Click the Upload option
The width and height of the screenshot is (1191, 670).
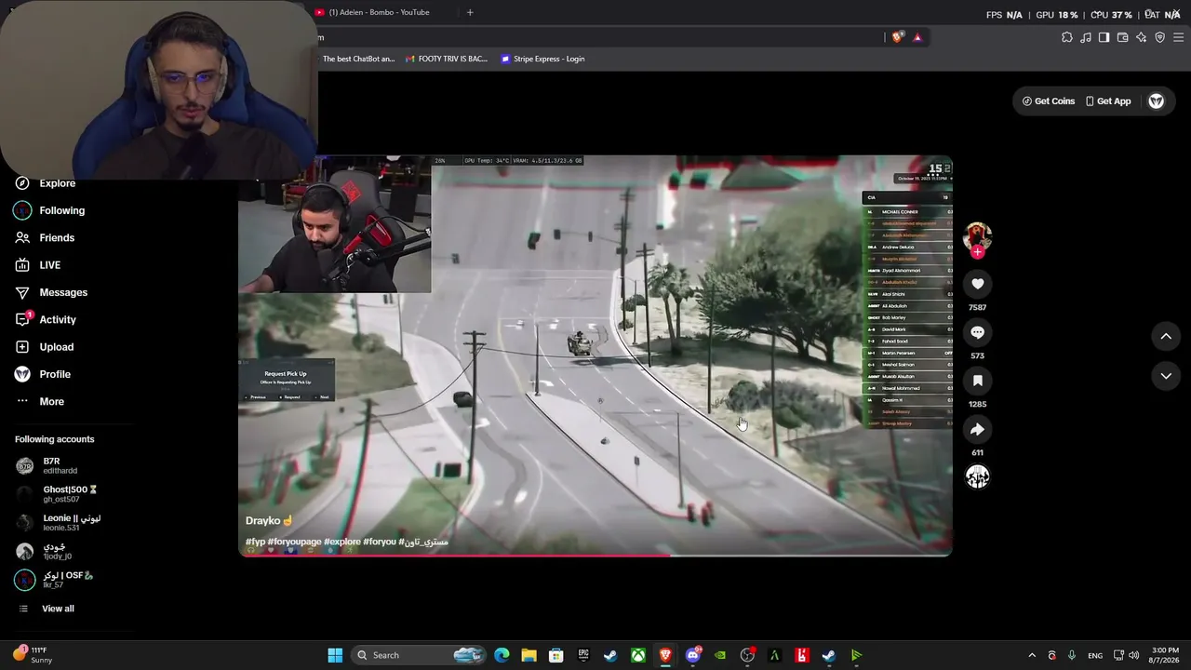pos(45,347)
